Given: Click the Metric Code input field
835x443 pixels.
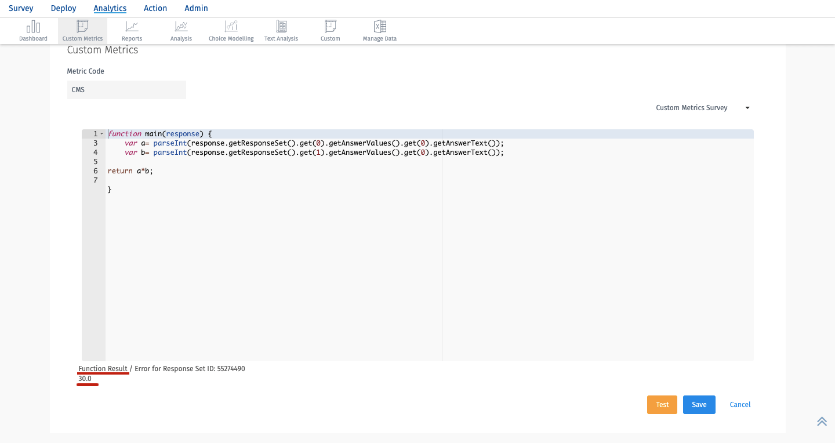Looking at the screenshot, I should click(x=126, y=90).
